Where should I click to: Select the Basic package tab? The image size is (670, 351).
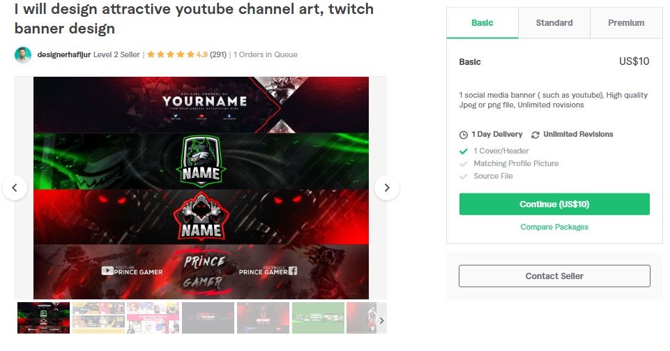(482, 23)
